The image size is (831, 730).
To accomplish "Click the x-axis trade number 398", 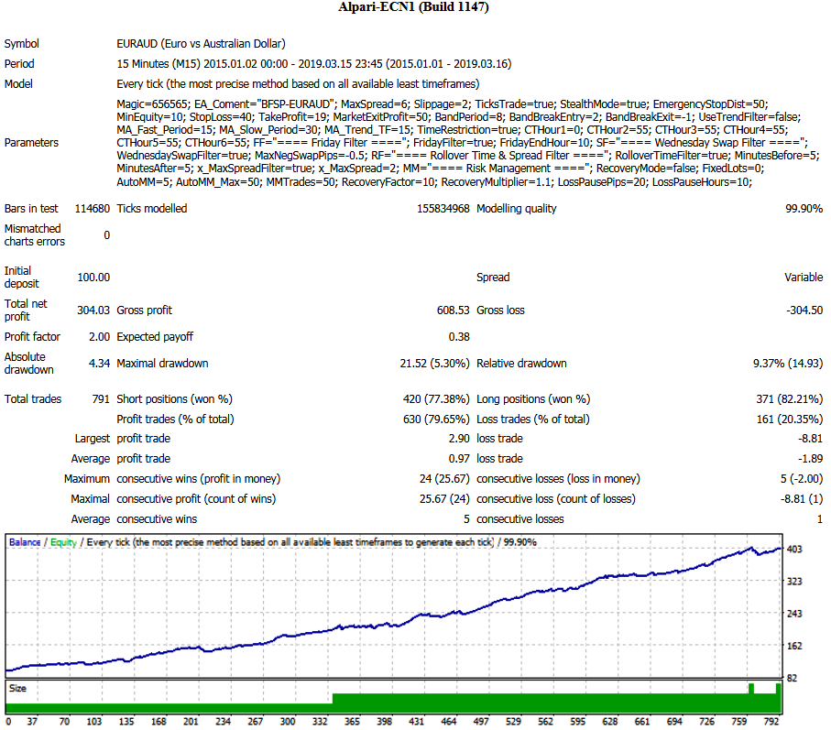I will (384, 721).
